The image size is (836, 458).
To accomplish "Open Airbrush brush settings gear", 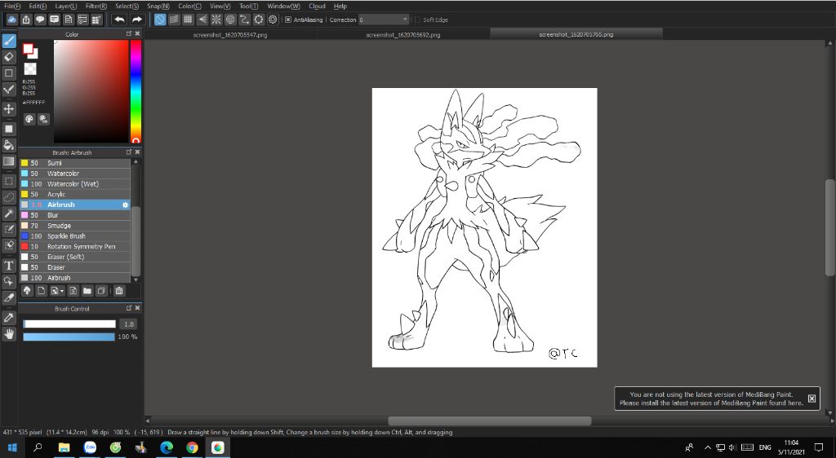I will pyautogui.click(x=125, y=205).
